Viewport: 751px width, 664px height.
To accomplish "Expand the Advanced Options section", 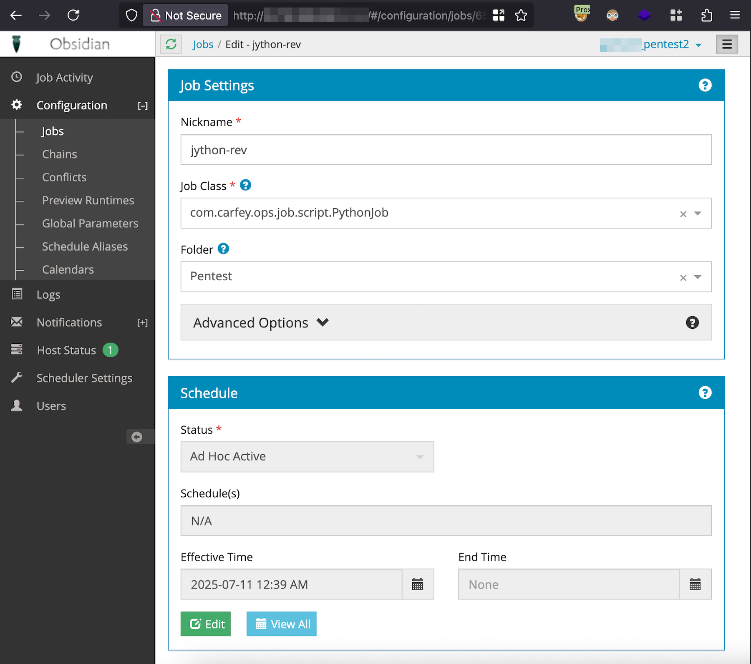I will coord(261,322).
